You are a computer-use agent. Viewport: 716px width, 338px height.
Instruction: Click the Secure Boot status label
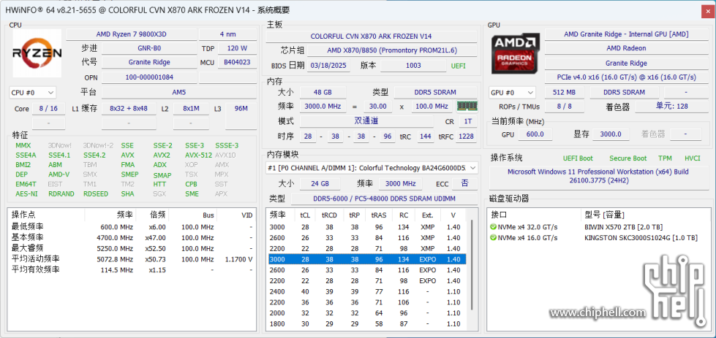(628, 158)
